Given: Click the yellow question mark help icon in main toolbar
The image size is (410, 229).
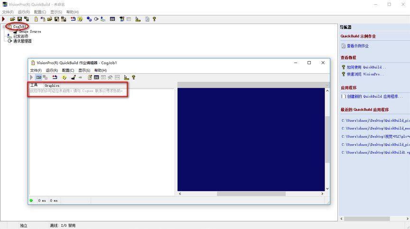Looking at the screenshot, I should (x=154, y=19).
